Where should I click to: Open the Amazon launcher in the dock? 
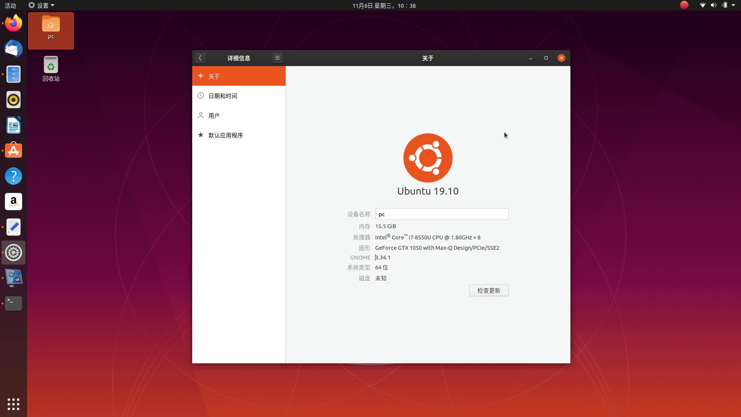tap(14, 202)
